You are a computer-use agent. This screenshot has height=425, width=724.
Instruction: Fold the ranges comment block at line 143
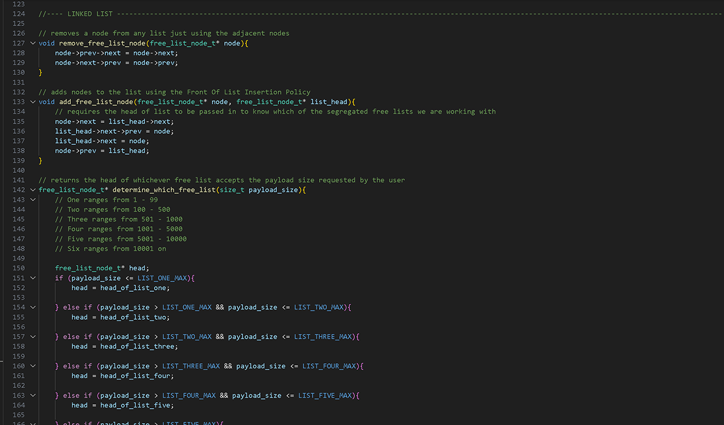[32, 200]
